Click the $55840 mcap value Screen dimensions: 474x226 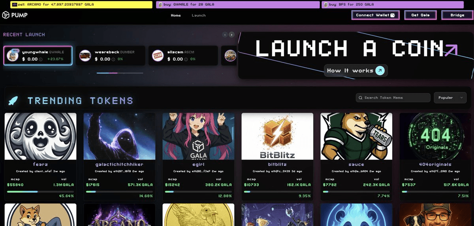[15, 185]
